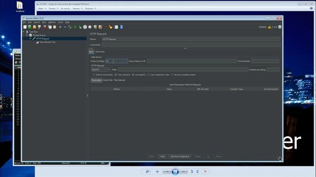Viewport: 316px width, 177px height.
Task: Click the Cut scissors icon in JMeter toolbar
Action: tap(45, 27)
